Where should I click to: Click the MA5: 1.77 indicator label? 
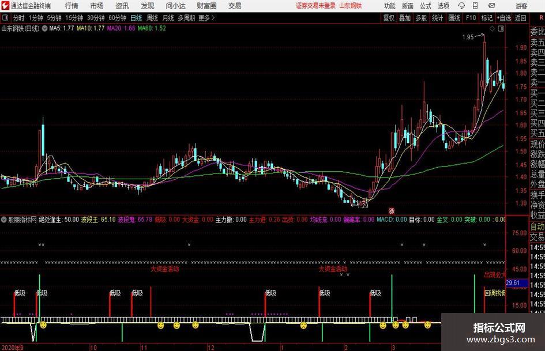coord(62,28)
